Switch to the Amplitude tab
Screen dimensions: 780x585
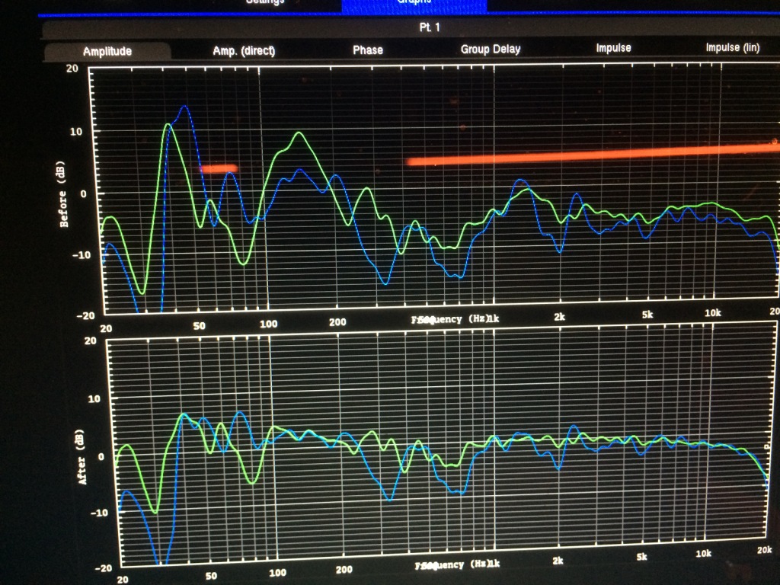107,51
